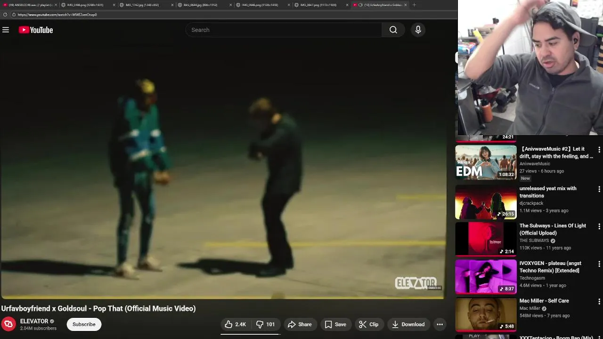This screenshot has height=339, width=603.
Task: Click the magnifying glass search button
Action: [x=393, y=30]
